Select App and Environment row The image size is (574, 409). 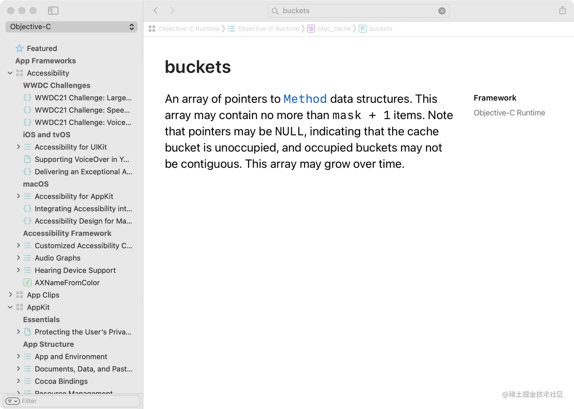[x=71, y=357]
